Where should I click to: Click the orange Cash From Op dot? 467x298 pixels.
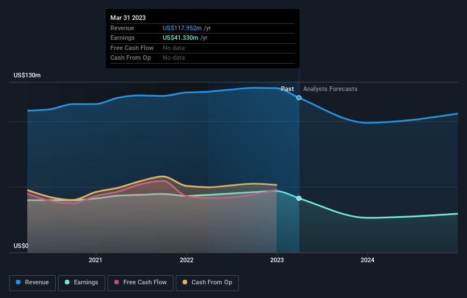tap(185, 282)
